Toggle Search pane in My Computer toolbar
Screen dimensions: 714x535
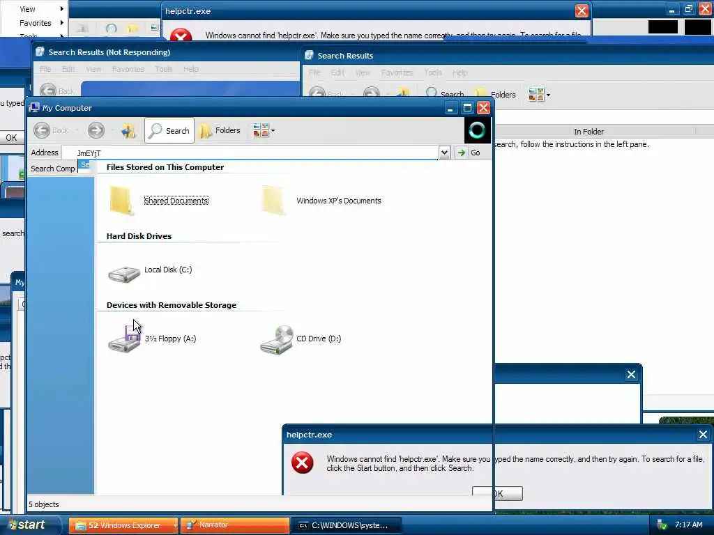[x=169, y=130]
